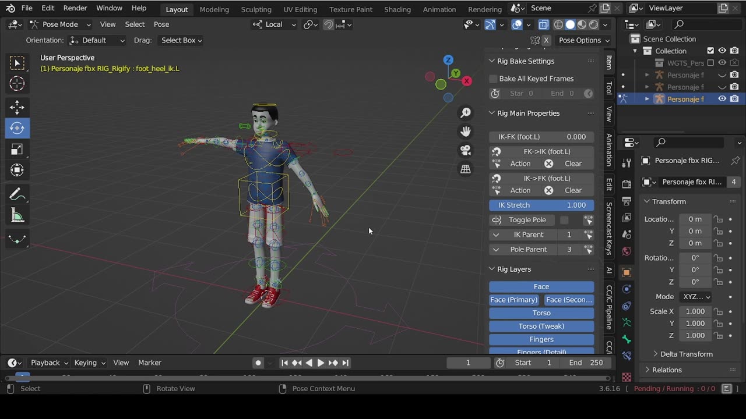Enable Bake All Keyed Frames checkbox
This screenshot has width=746, height=419.
click(493, 79)
